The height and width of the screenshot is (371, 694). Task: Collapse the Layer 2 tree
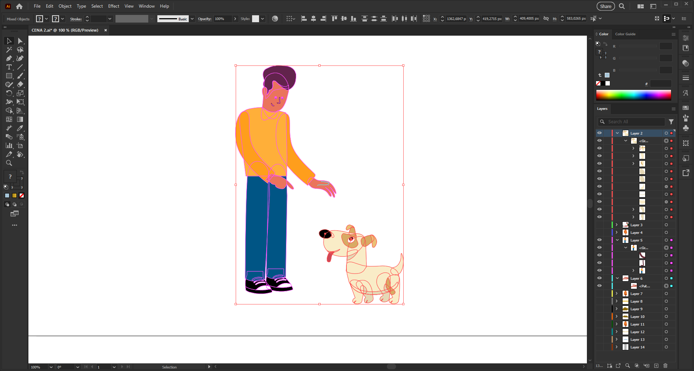click(x=617, y=133)
